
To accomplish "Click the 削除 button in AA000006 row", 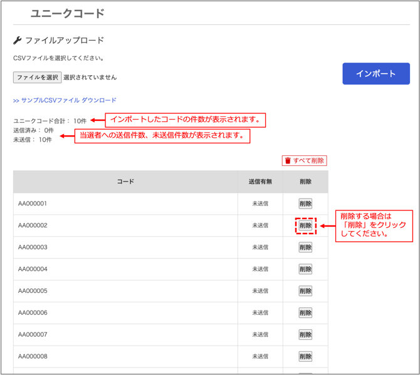I will point(305,313).
